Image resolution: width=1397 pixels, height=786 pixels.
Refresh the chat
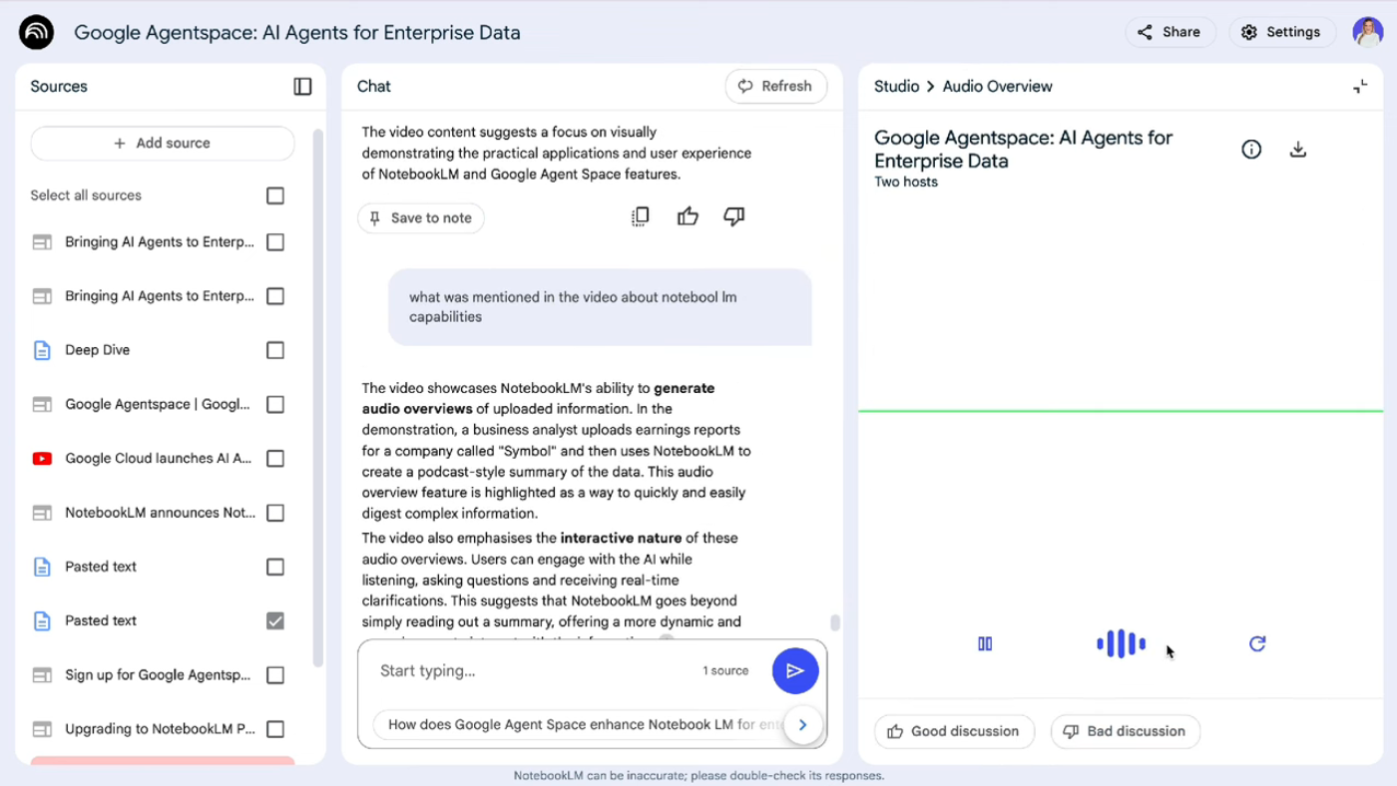776,87
